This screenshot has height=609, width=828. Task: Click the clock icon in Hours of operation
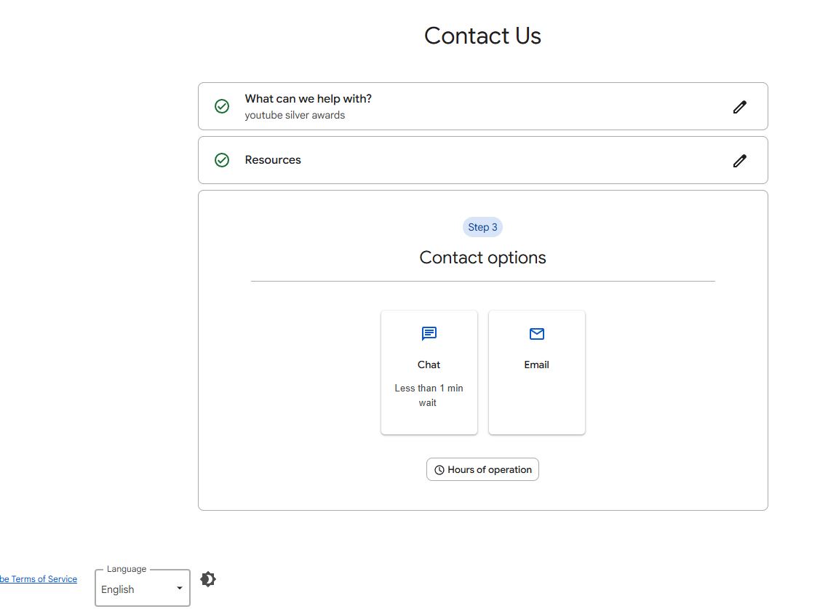pyautogui.click(x=439, y=470)
